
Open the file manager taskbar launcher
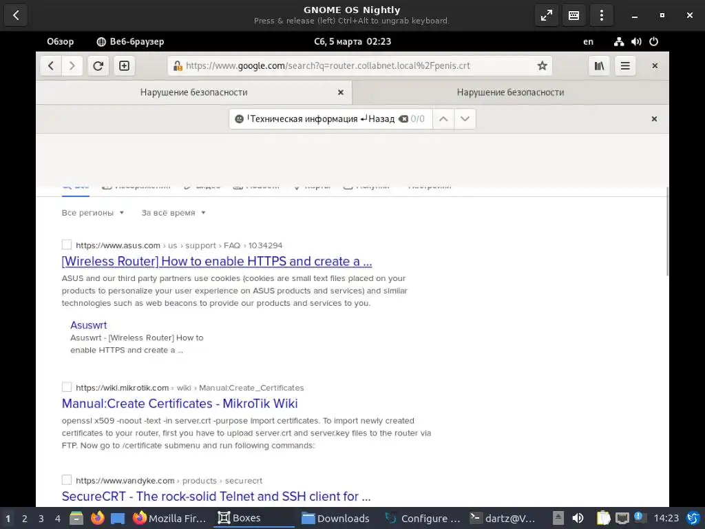tap(76, 518)
